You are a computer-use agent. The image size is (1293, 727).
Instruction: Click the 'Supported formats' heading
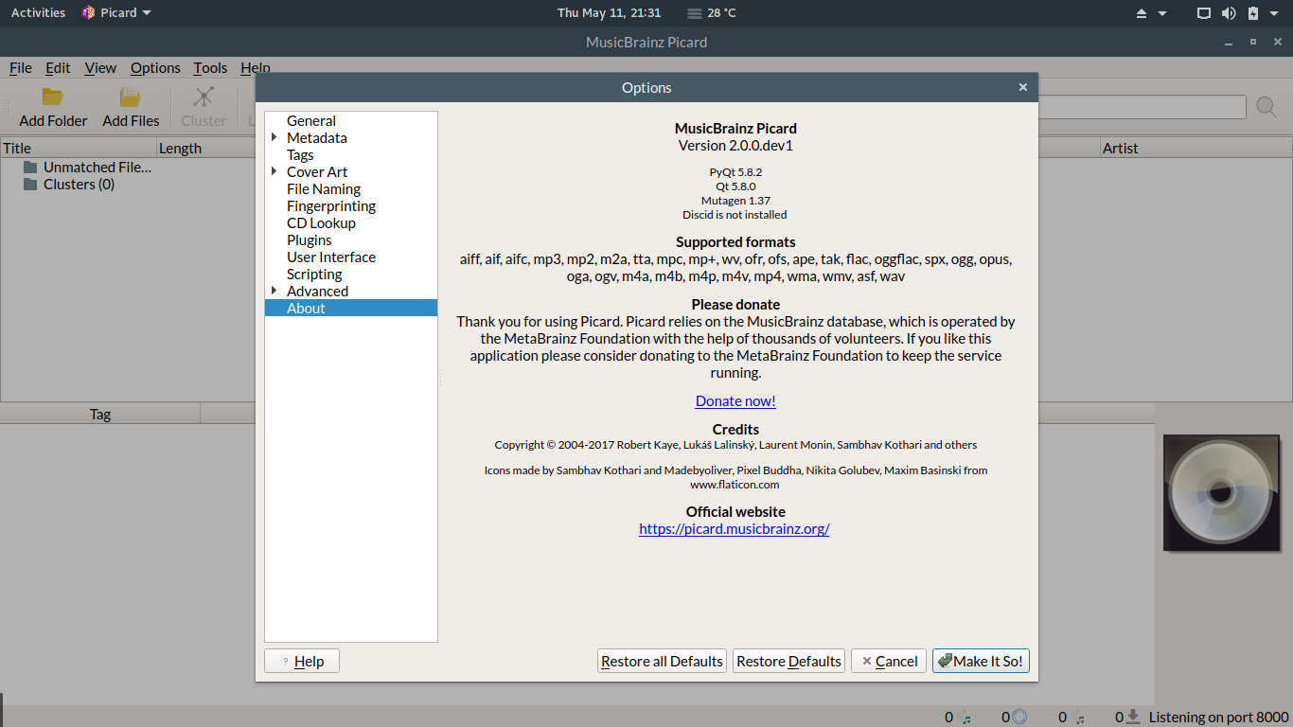click(735, 241)
